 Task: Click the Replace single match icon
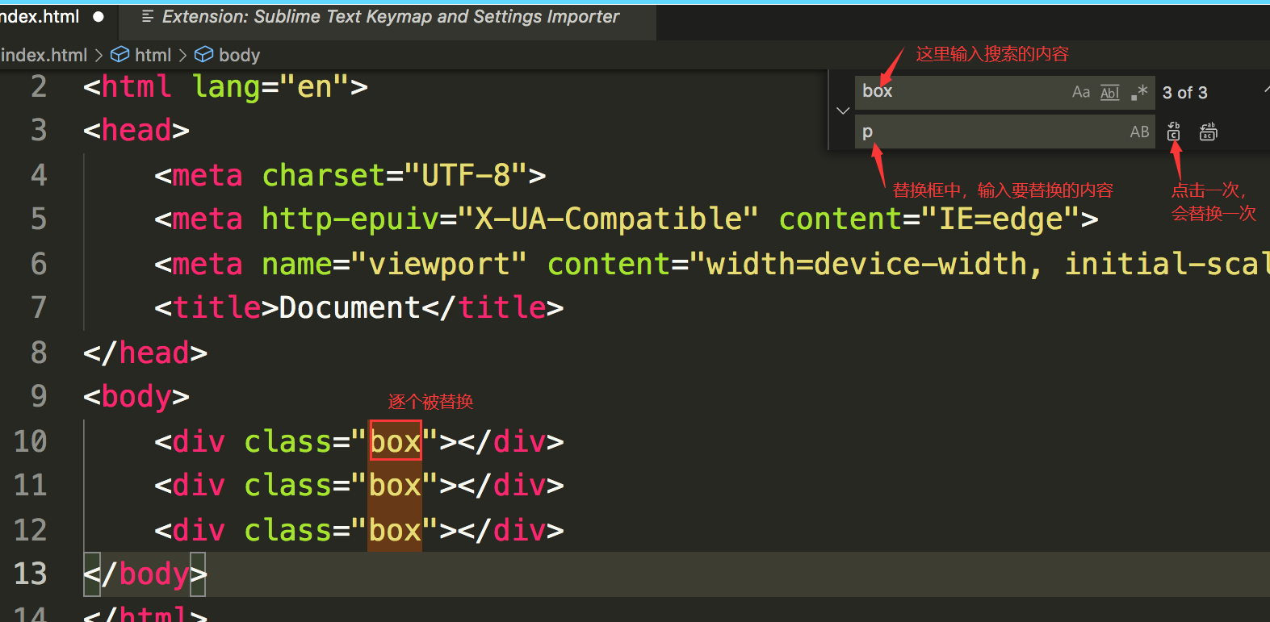pos(1174,131)
